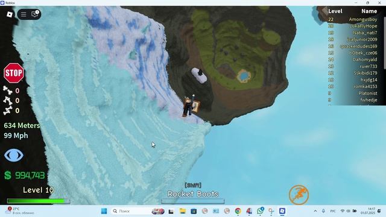
Task: Click the Rocket Boots ability label
Action: coord(193,194)
